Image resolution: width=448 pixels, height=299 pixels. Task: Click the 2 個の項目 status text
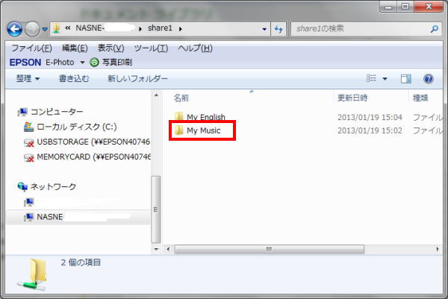point(81,262)
